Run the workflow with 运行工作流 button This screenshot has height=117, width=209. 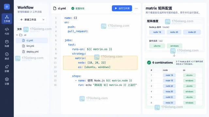[122, 8]
